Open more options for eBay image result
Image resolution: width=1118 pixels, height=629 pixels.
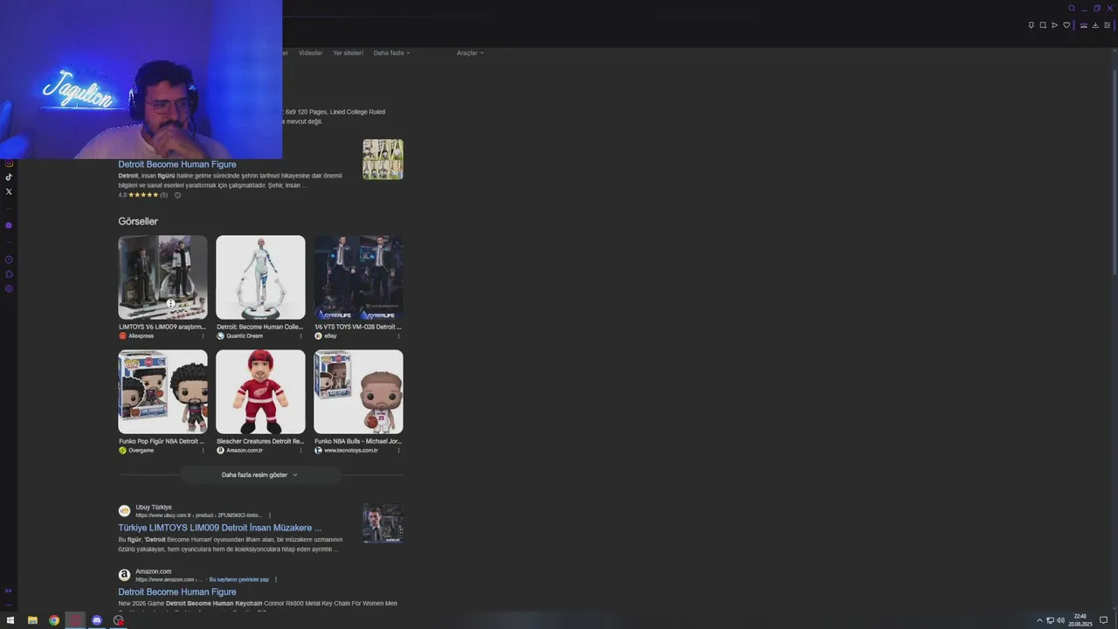(x=399, y=335)
